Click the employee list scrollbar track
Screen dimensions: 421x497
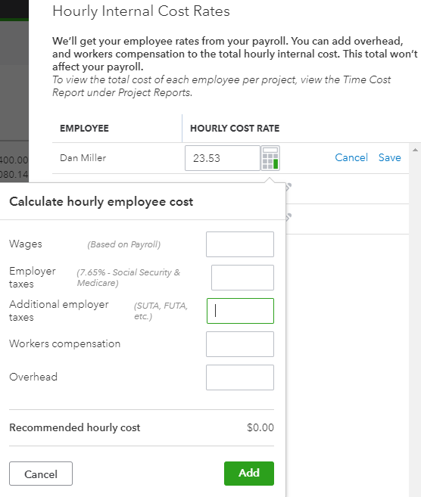[415, 317]
